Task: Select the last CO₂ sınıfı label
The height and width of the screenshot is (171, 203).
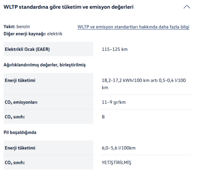Action: coord(15,162)
